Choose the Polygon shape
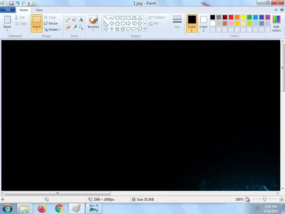285x214 pixels. [x=134, y=18]
